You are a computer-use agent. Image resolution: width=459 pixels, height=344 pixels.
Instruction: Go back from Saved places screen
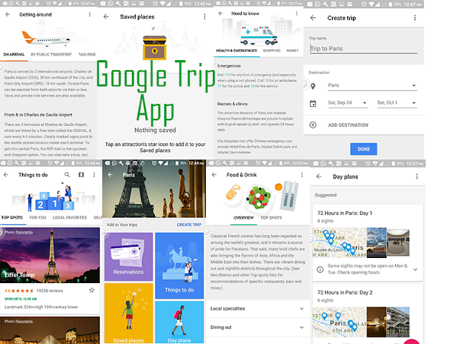tap(106, 16)
